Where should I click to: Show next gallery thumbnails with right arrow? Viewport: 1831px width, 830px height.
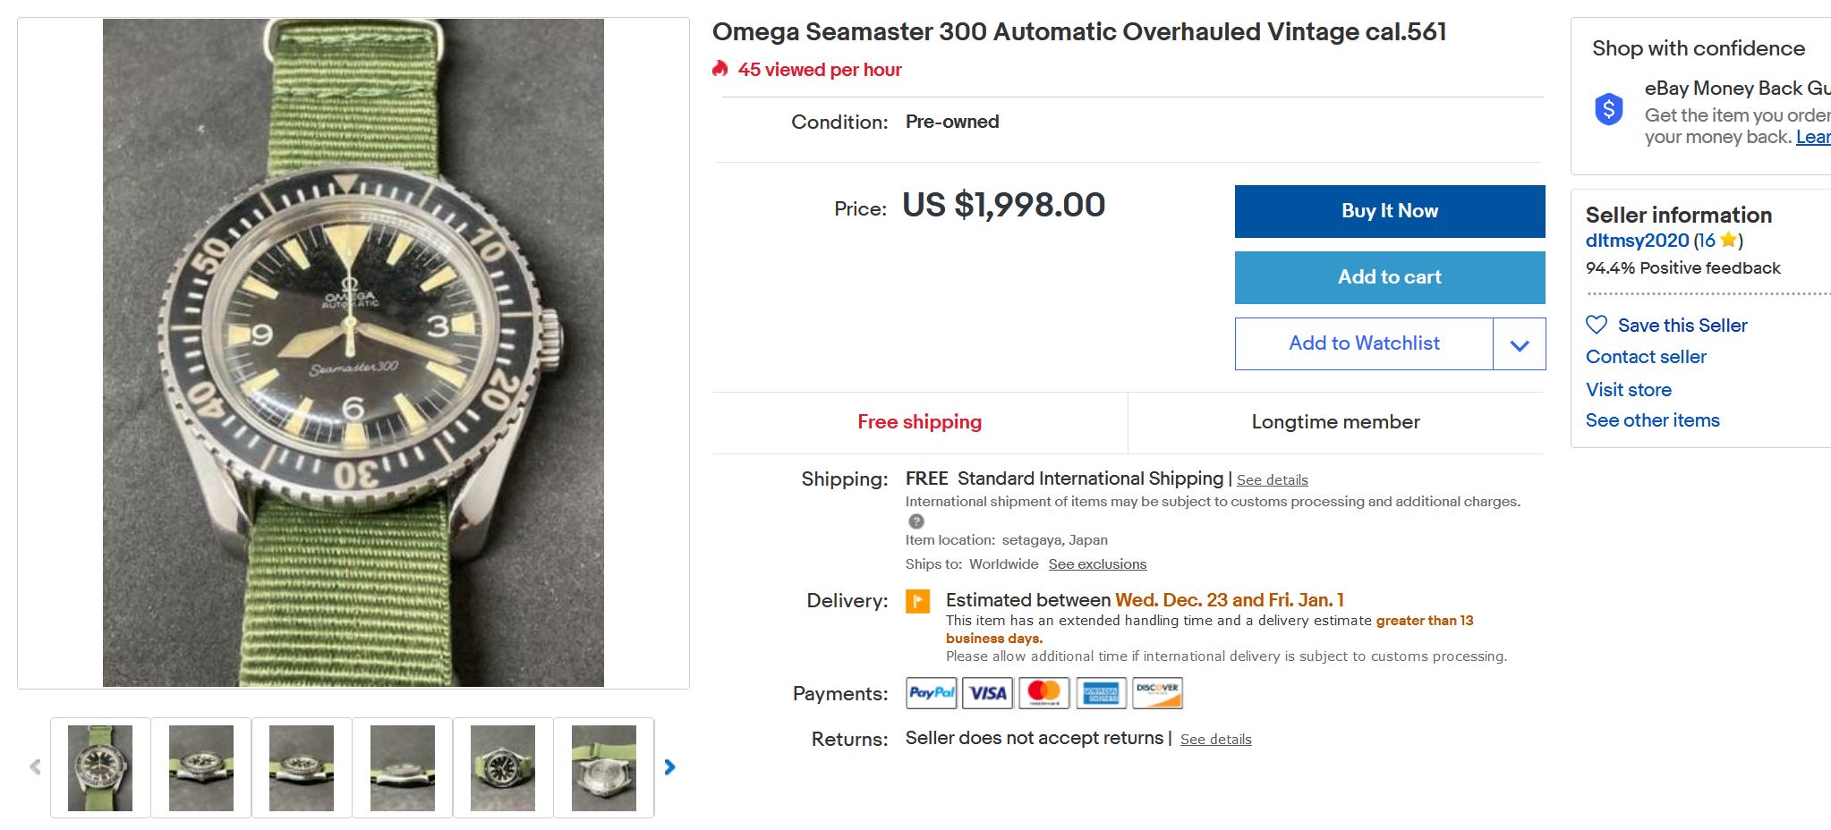pos(669,767)
